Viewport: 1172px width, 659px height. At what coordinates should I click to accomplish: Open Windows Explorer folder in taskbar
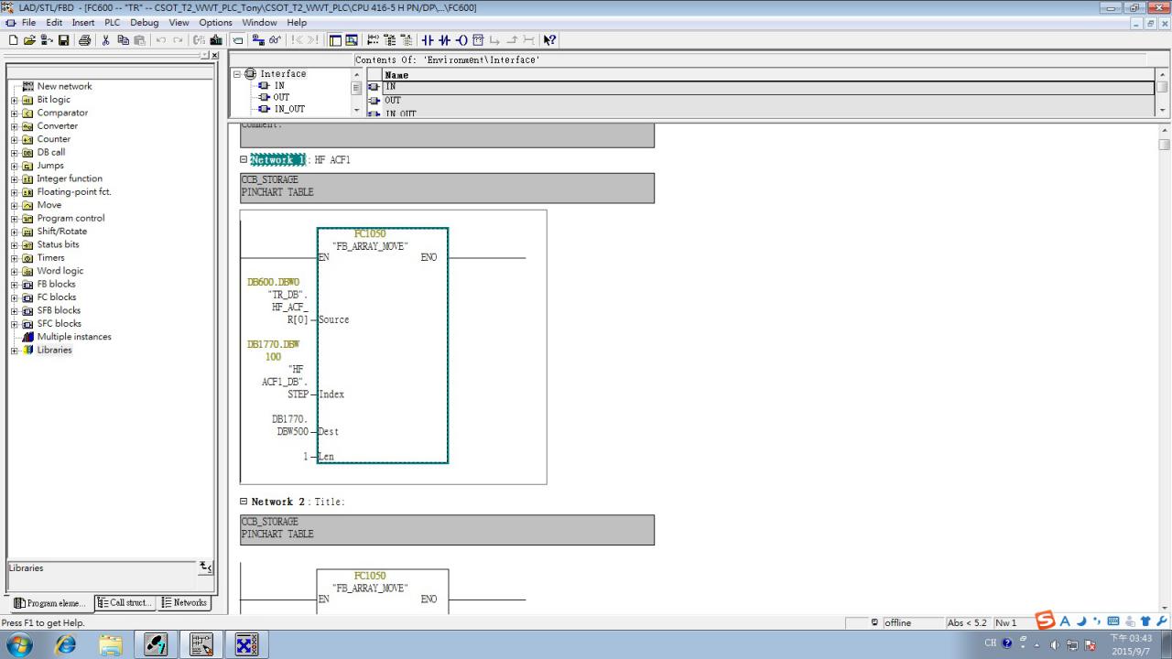point(110,644)
